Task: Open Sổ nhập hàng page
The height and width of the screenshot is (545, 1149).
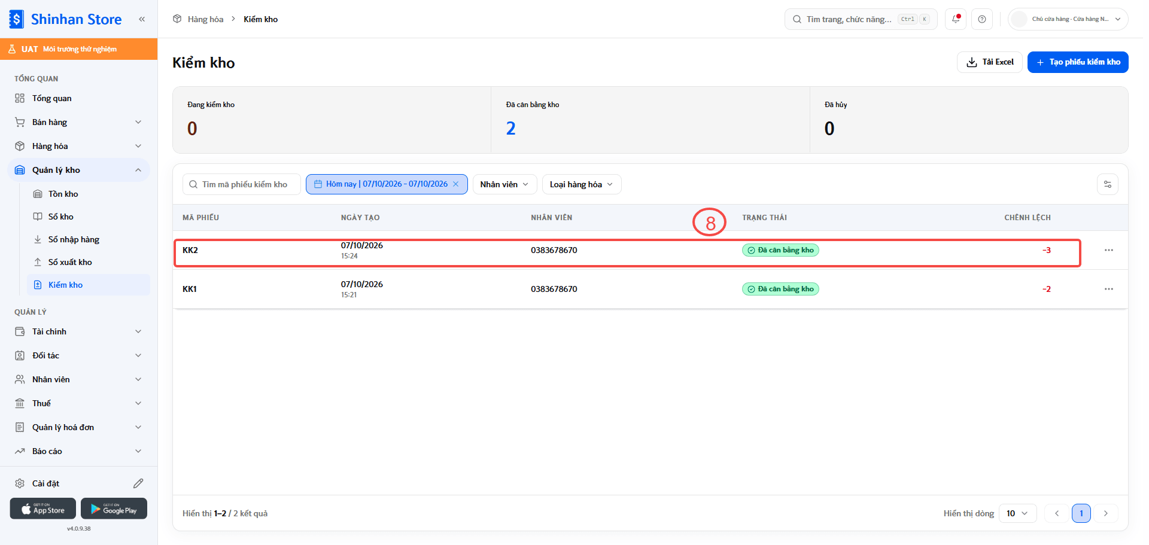Action: tap(89, 239)
